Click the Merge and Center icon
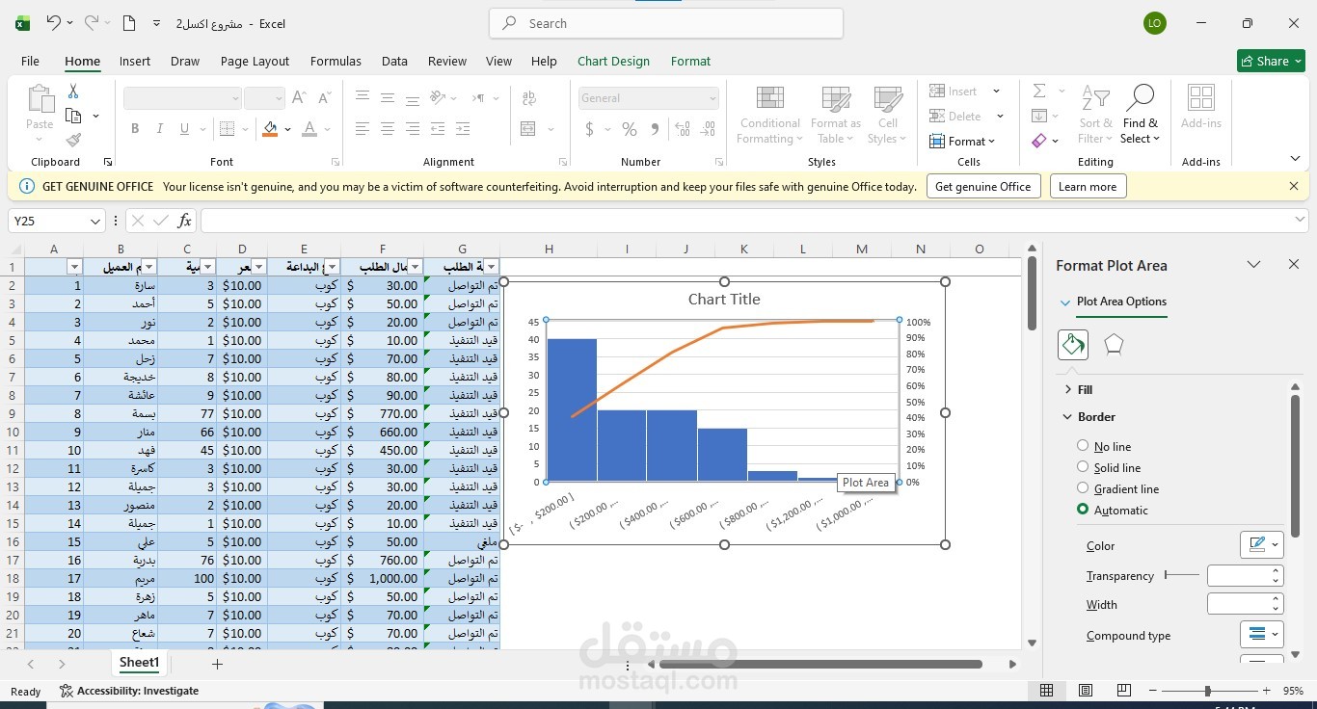The height and width of the screenshot is (709, 1317). 528,129
